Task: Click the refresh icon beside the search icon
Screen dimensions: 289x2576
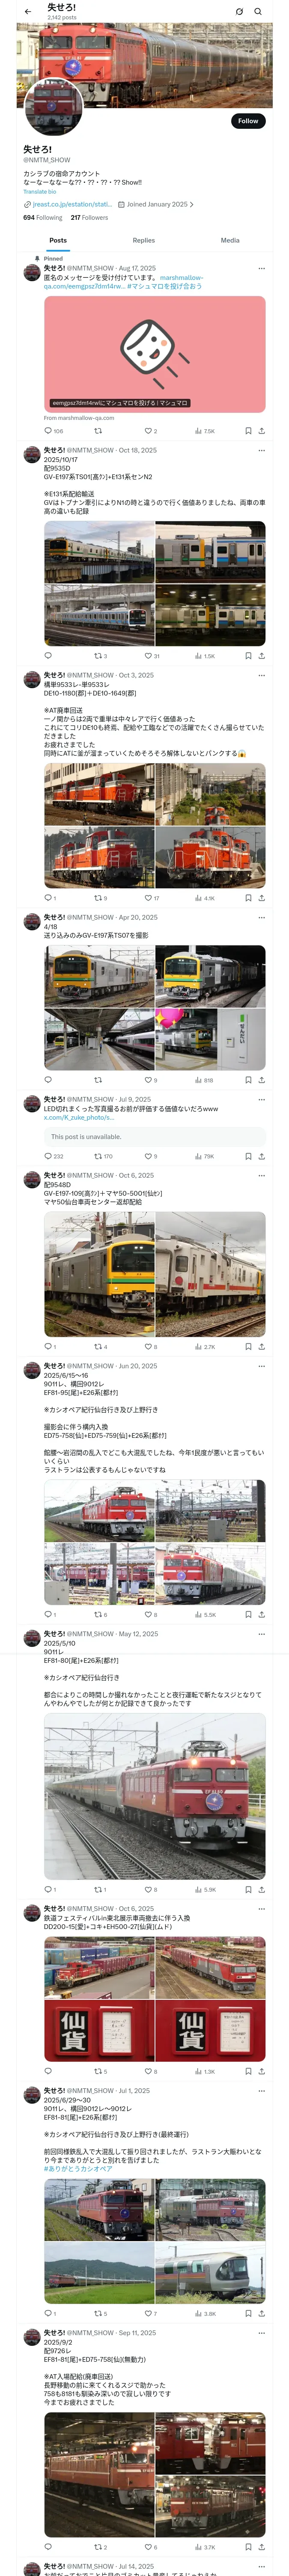Action: (x=239, y=12)
